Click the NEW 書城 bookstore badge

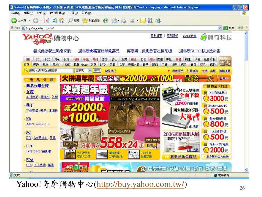225,61
